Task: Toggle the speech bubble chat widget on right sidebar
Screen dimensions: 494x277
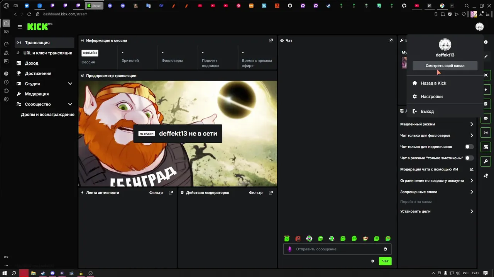Action: coord(486,118)
